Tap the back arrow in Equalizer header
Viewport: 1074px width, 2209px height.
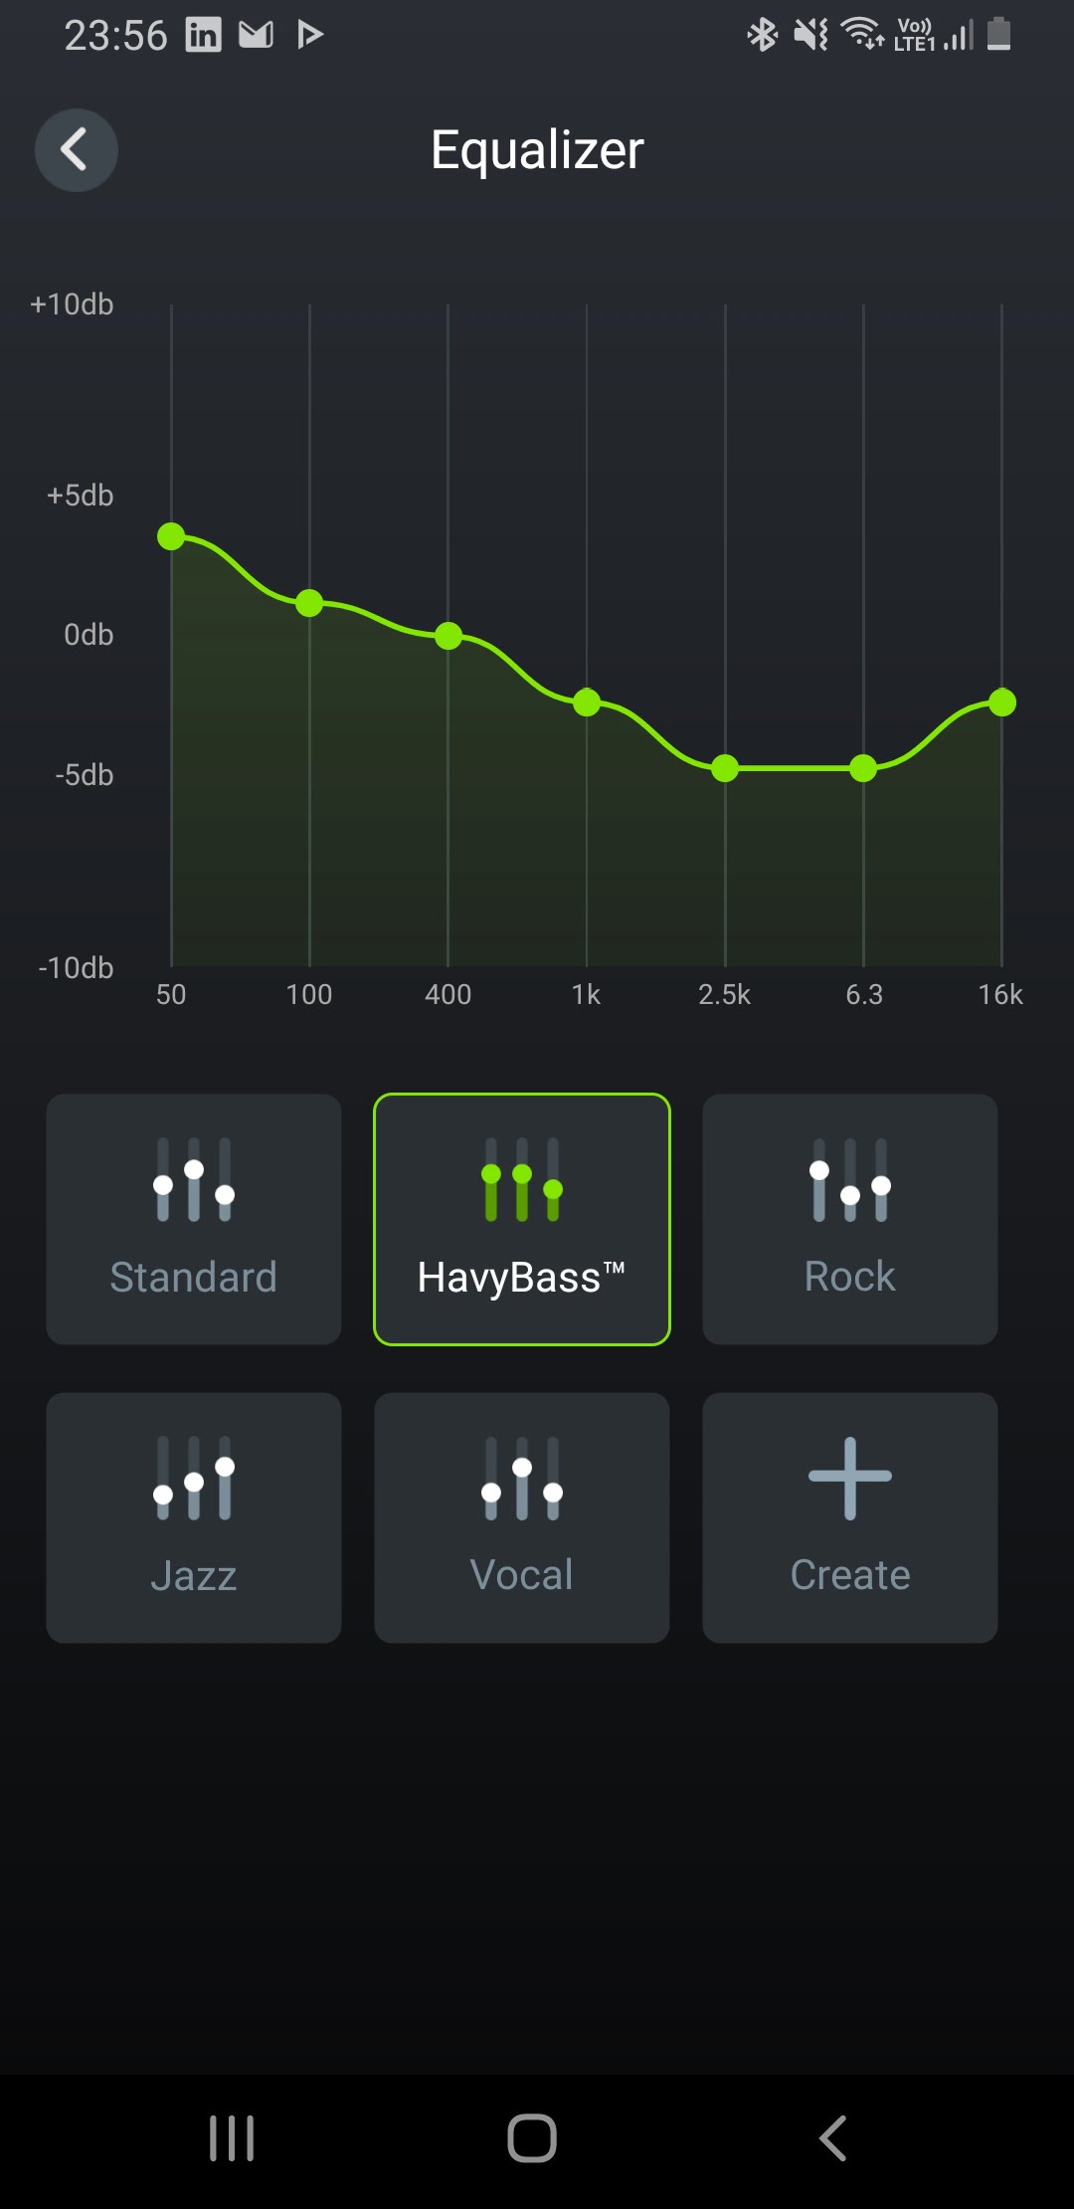tap(77, 150)
